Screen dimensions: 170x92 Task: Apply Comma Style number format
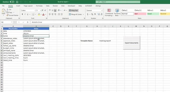[x=95, y=14]
